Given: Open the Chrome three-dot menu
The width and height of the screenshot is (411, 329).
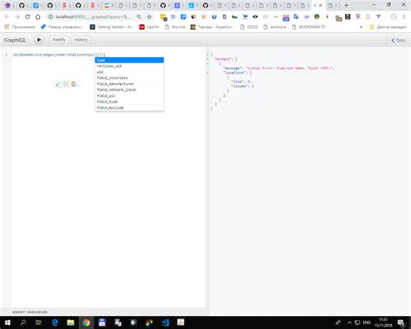Looking at the screenshot, I should [404, 16].
